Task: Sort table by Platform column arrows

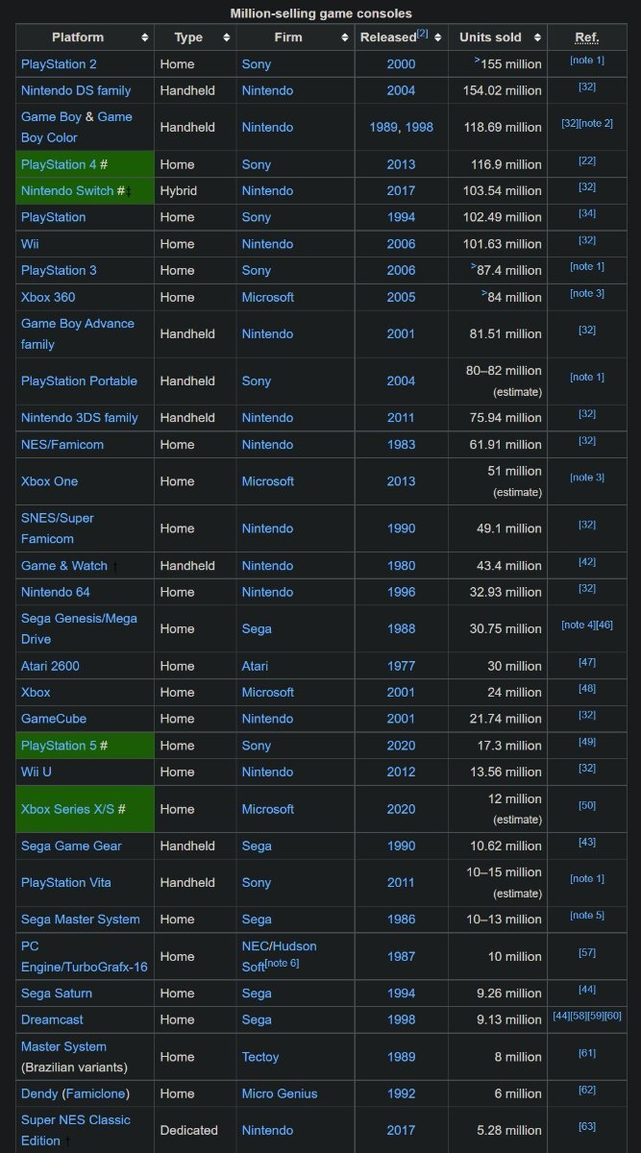Action: pos(145,37)
